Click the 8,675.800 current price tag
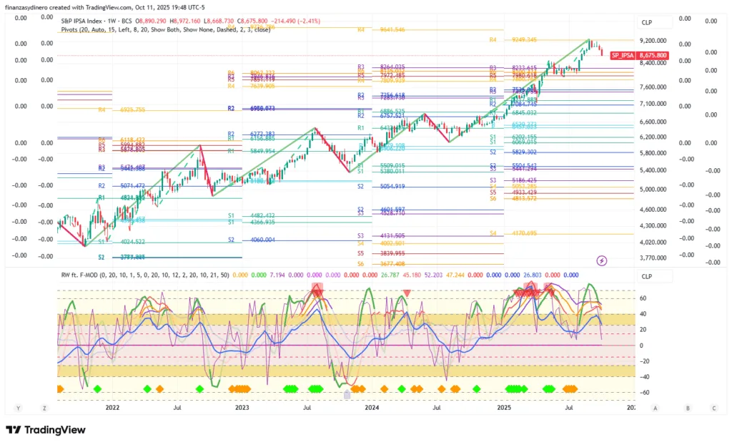The width and height of the screenshot is (732, 445). [653, 55]
